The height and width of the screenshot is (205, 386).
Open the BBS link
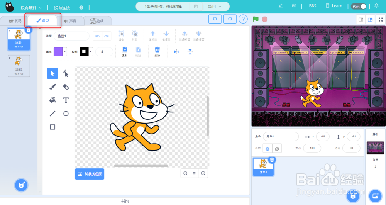[x=313, y=6]
